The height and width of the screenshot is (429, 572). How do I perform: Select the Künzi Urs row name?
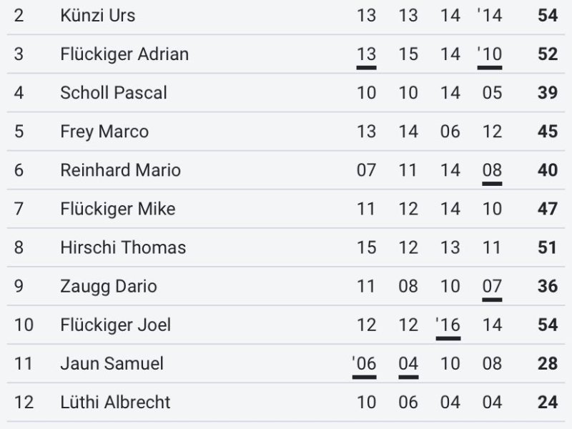click(98, 16)
